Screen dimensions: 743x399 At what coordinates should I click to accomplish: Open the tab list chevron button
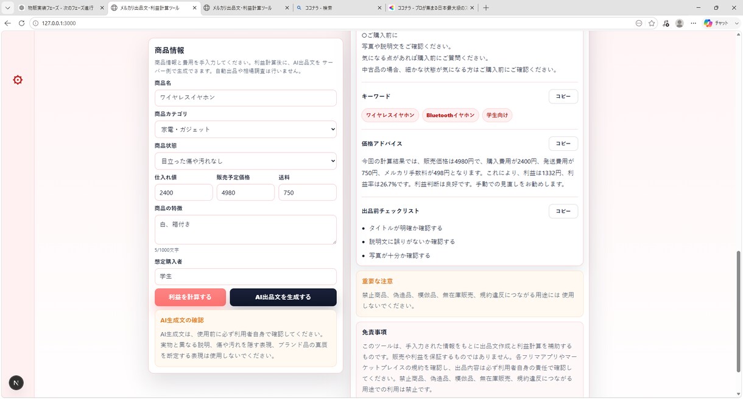7,8
